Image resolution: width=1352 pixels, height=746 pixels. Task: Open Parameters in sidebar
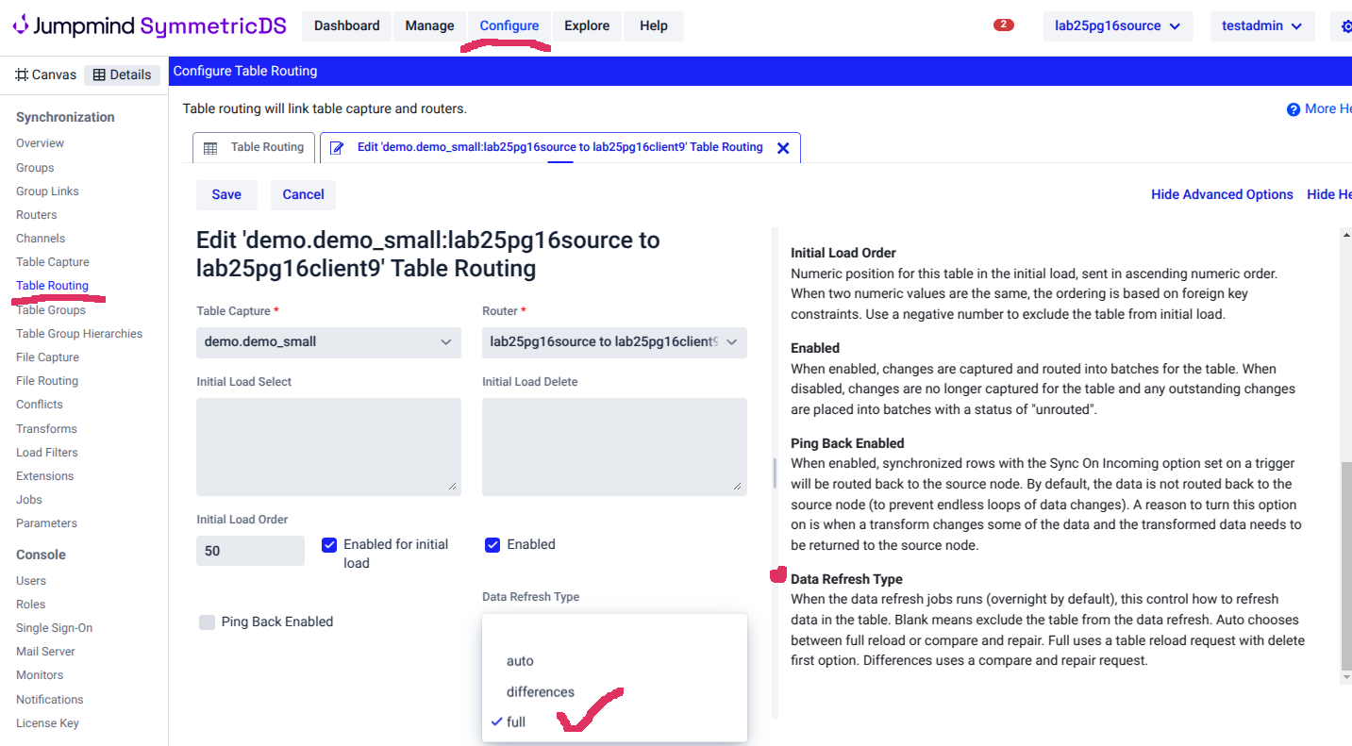coord(46,523)
